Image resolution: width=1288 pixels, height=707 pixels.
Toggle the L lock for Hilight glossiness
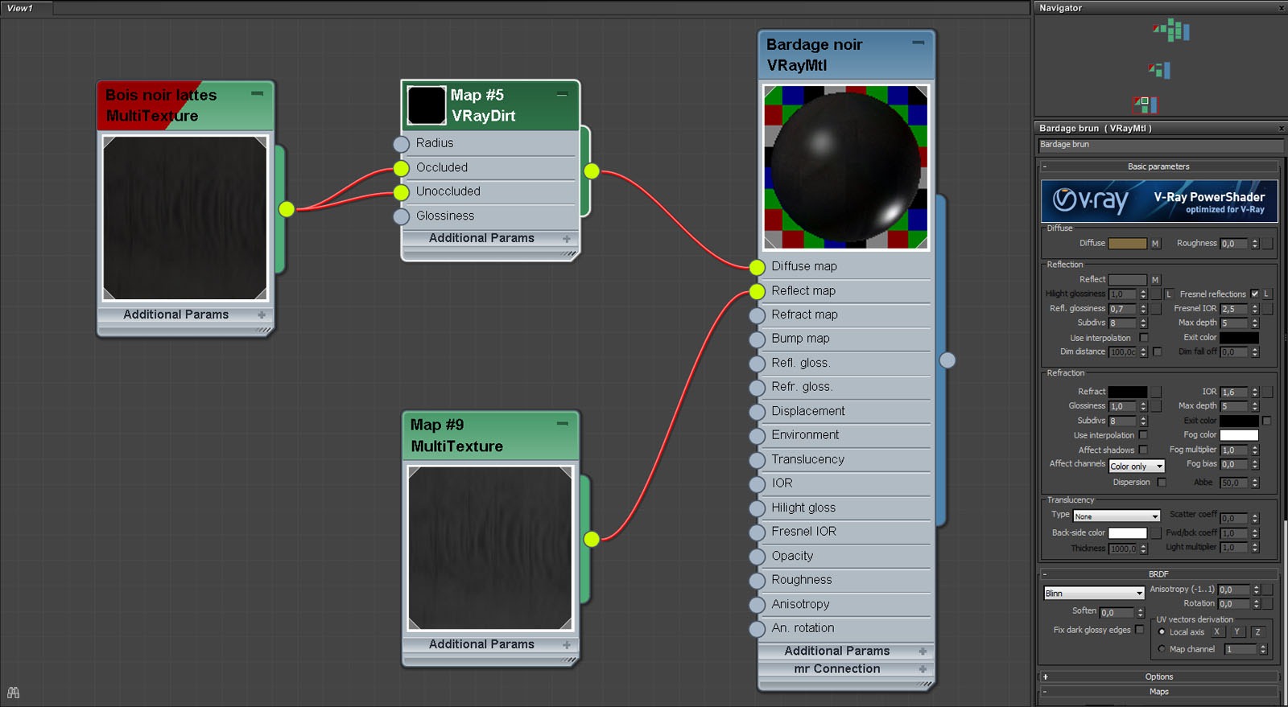(x=1169, y=294)
